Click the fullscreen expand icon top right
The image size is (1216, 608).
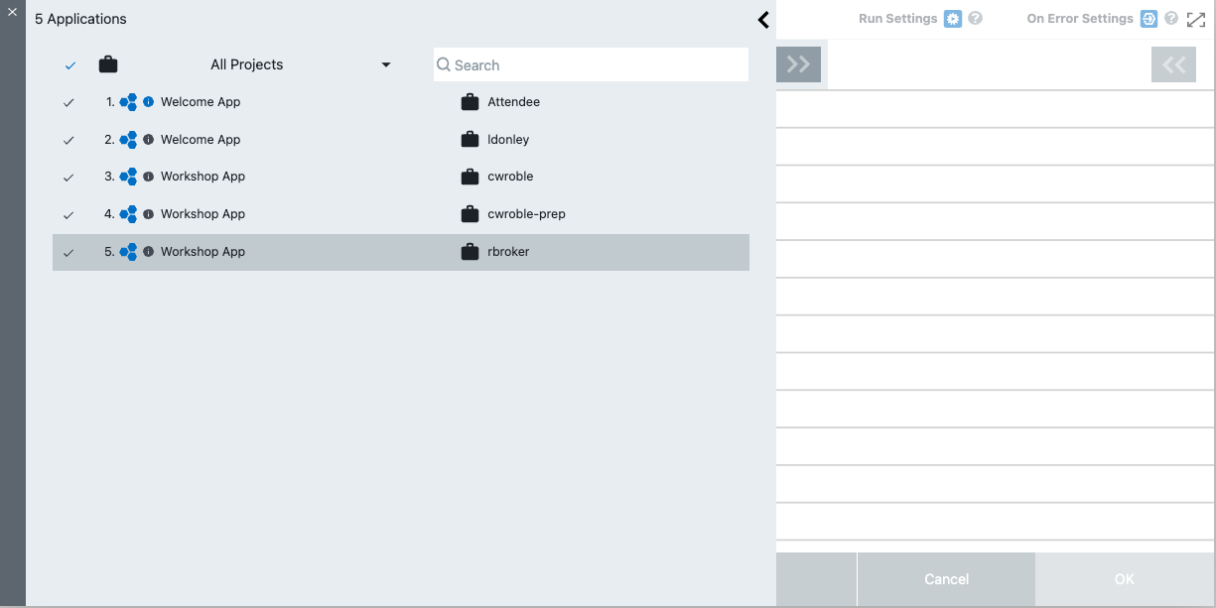[1196, 18]
